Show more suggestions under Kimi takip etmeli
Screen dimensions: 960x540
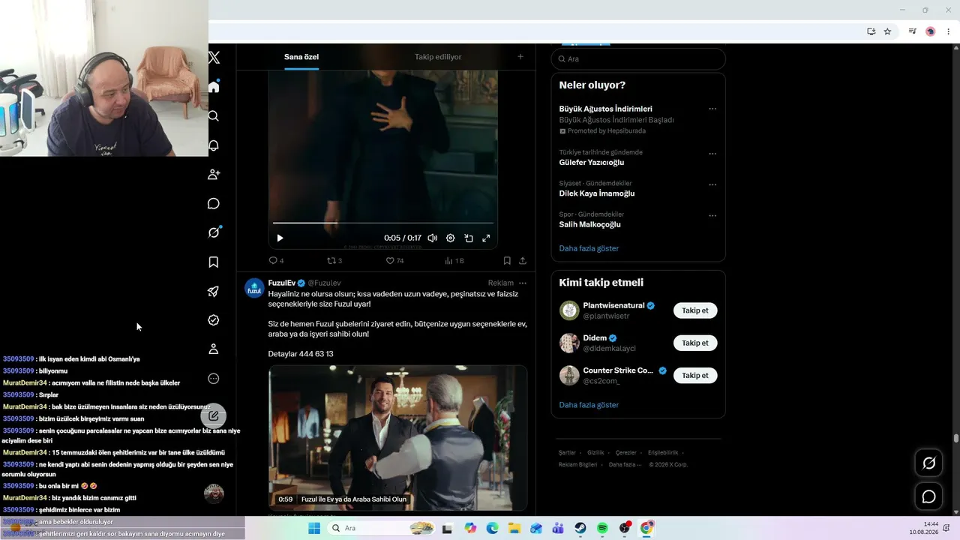[x=589, y=405]
